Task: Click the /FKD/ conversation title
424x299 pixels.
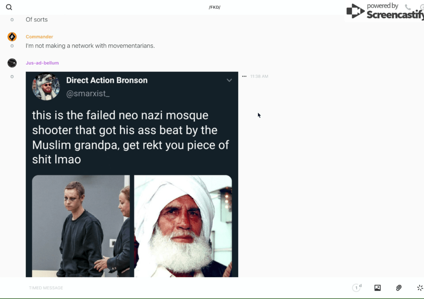Action: (215, 7)
